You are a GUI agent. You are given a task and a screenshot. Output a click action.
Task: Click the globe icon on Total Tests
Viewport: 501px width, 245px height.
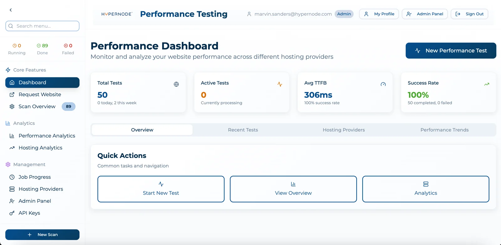(176, 84)
